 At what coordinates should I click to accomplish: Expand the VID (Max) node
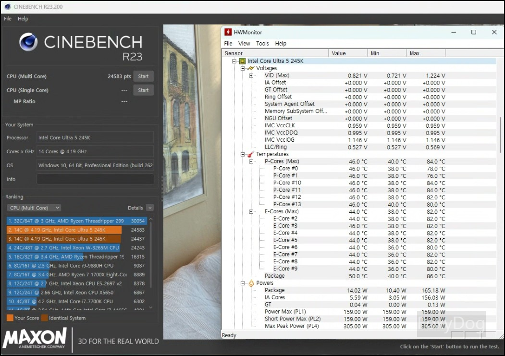coord(251,75)
